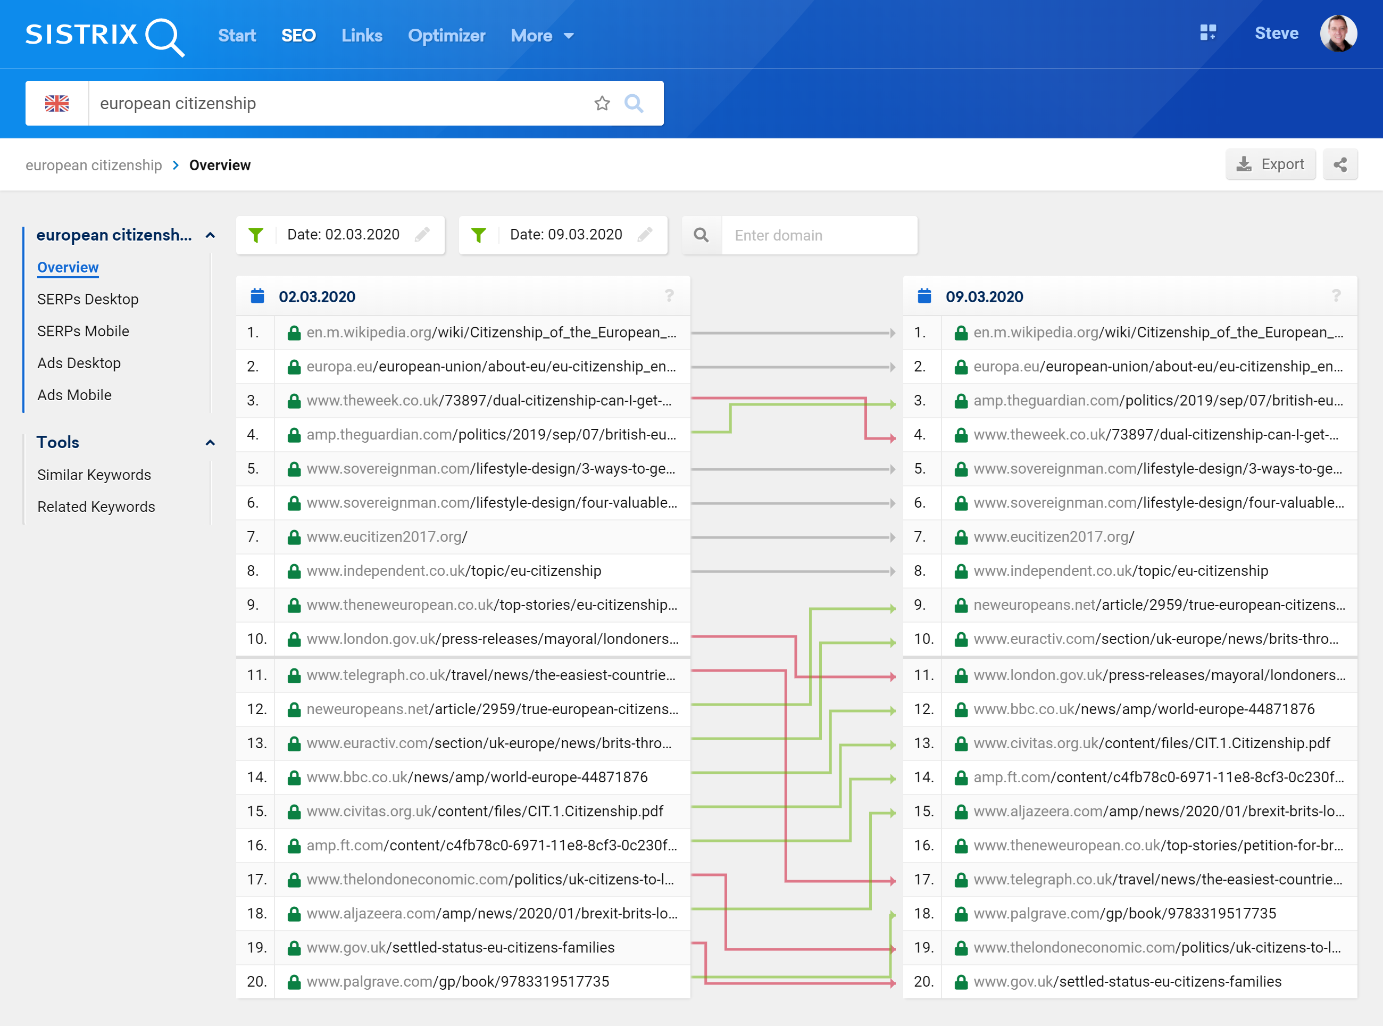
Task: Edit the 09.03.2020 date filter pencil
Action: (x=646, y=235)
